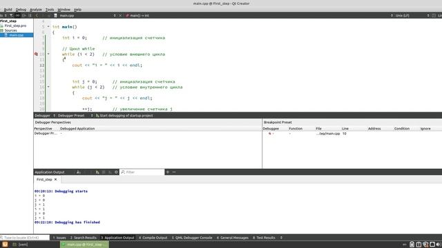Collapse the main() fold arrow on line 5
This screenshot has height=248, width=442.
point(48,27)
